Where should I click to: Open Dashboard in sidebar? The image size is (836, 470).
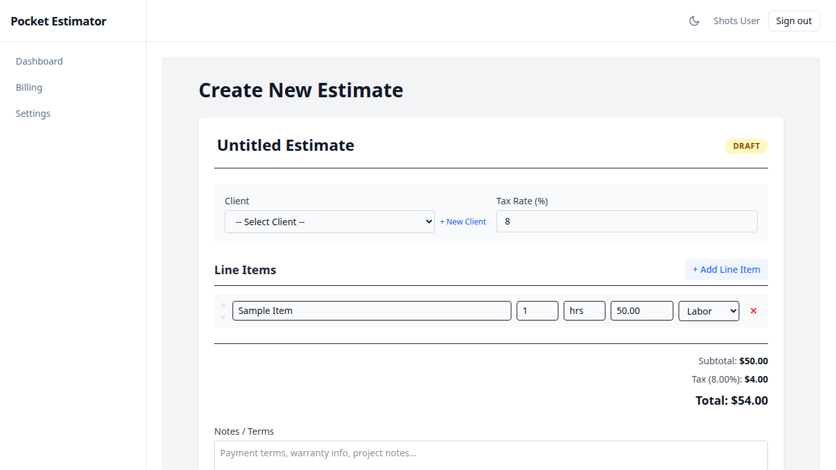coord(39,61)
